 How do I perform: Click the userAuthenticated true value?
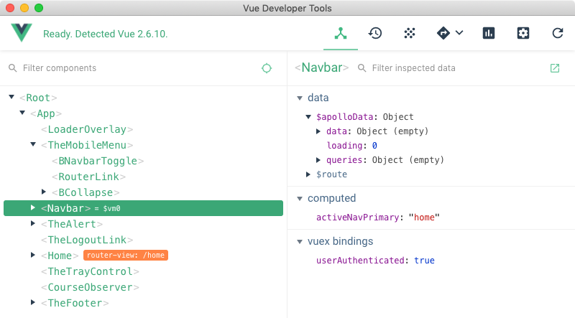point(424,261)
